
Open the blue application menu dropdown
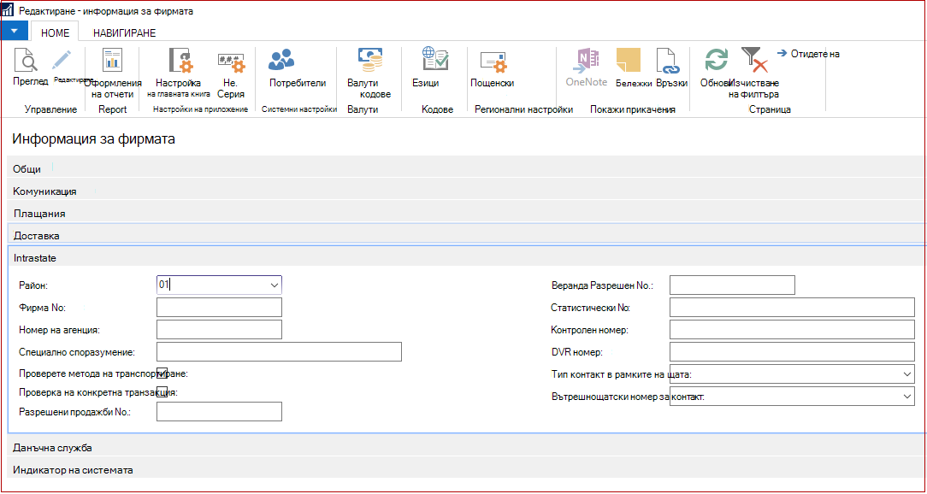pyautogui.click(x=15, y=31)
